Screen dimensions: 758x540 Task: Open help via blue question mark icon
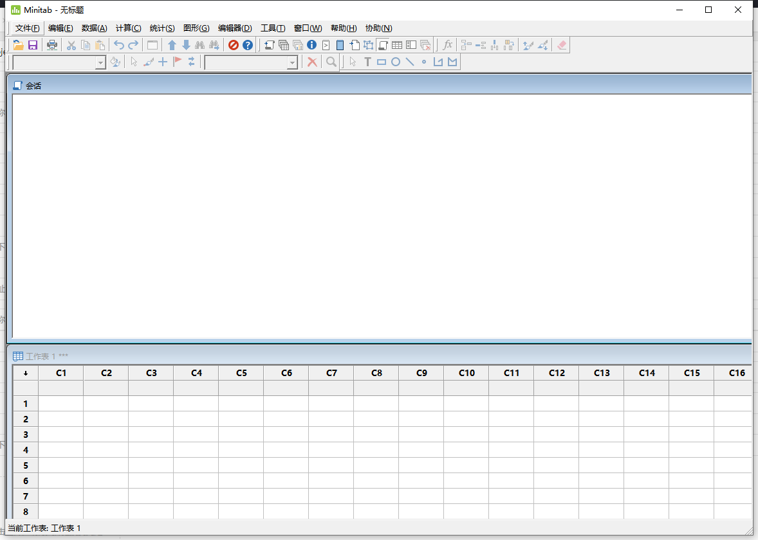(248, 45)
